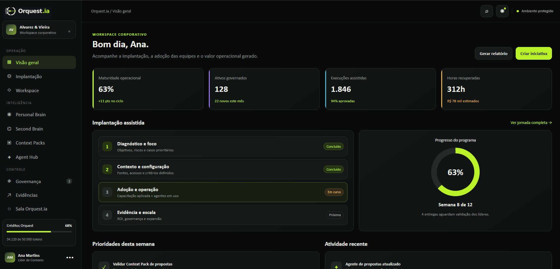
Task: Click the 63% program progress ring
Action: (455, 172)
